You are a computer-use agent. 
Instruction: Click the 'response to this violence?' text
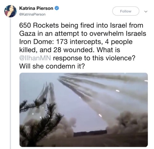tap(94, 58)
